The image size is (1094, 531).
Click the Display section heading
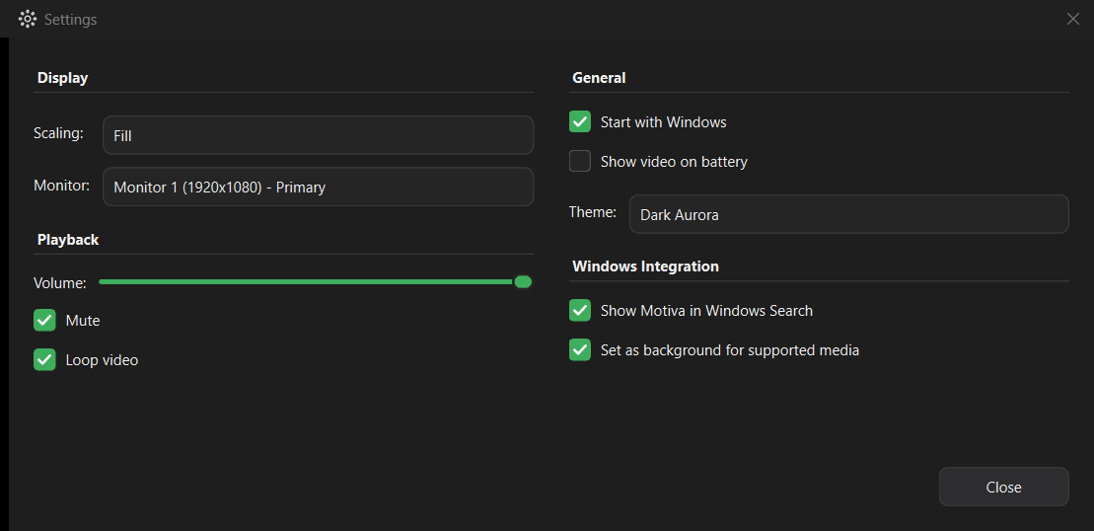click(63, 78)
